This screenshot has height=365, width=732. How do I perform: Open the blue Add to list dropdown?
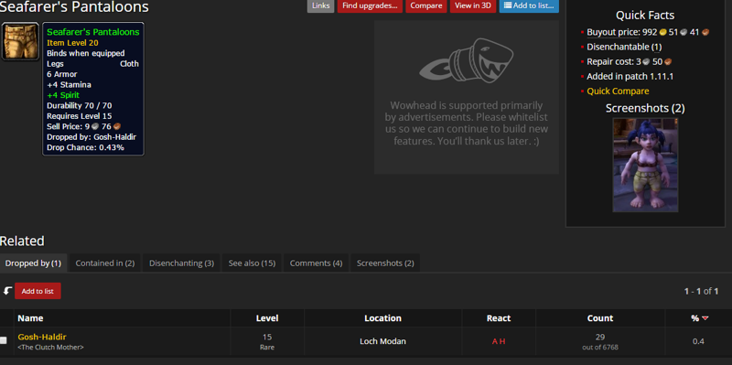[529, 5]
